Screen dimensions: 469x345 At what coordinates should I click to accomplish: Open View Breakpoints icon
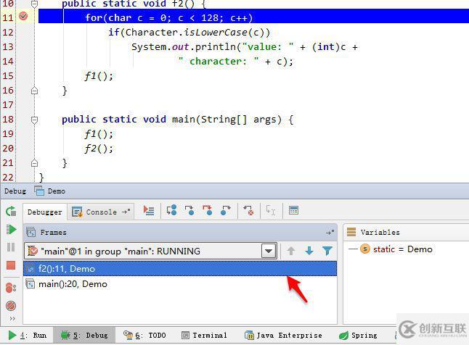coord(11,288)
